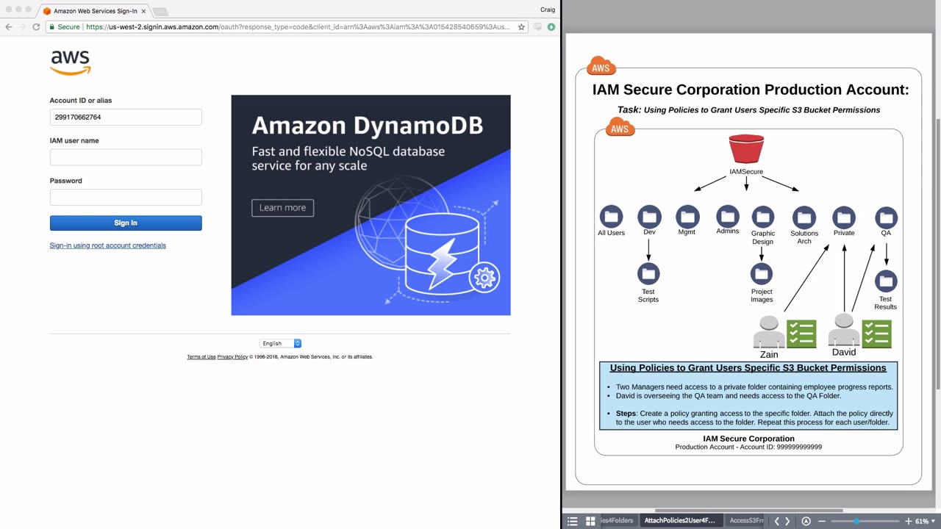Go to next diagram page arrow
The image size is (941, 529).
click(x=787, y=521)
